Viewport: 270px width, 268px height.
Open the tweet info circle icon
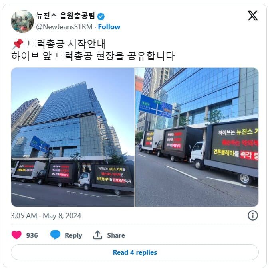(252, 215)
